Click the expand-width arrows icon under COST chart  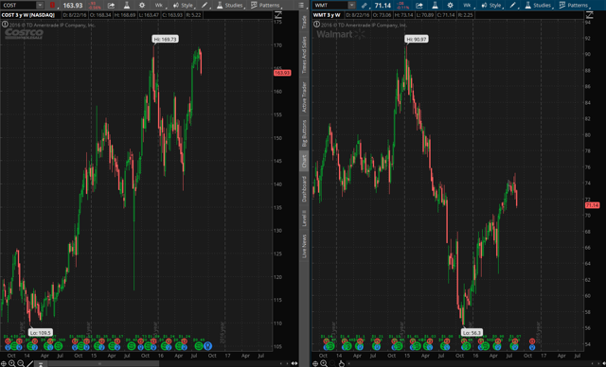294,363
